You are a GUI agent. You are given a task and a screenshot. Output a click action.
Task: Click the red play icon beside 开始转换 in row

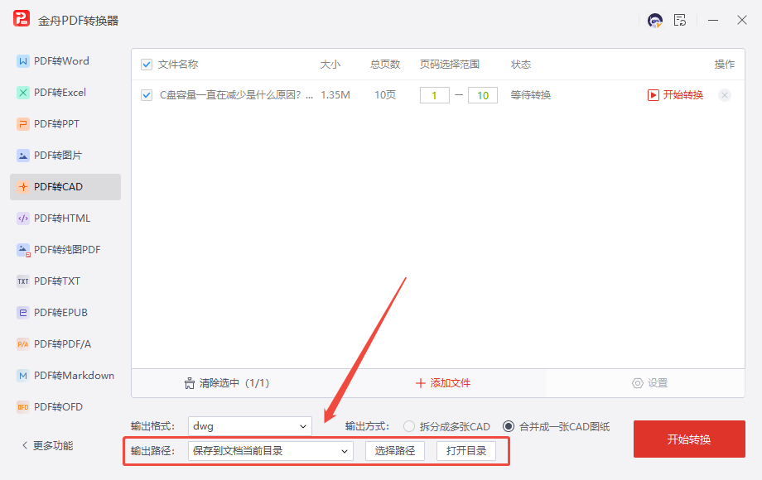tap(653, 95)
